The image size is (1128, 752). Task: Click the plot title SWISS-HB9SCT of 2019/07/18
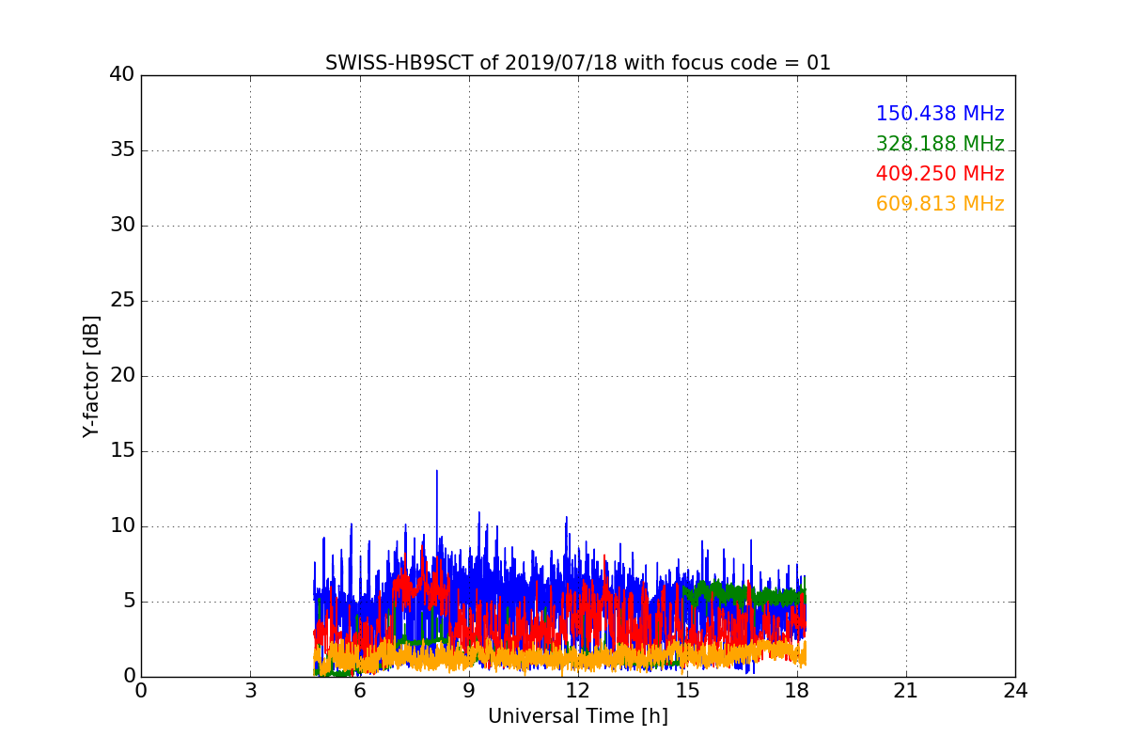pyautogui.click(x=578, y=63)
